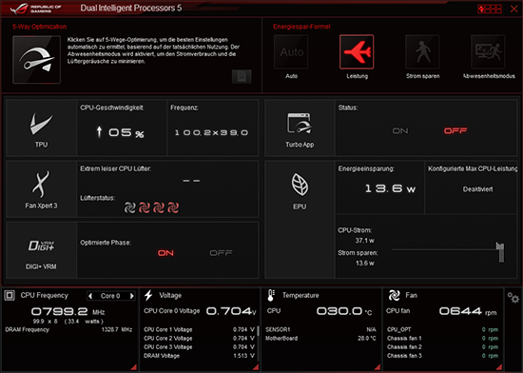Open the monitor settings gear icon
Viewport: 523px width, 373px height.
click(x=513, y=297)
